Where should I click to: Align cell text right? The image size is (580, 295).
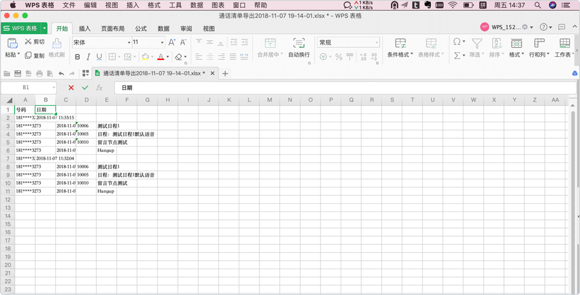click(222, 57)
